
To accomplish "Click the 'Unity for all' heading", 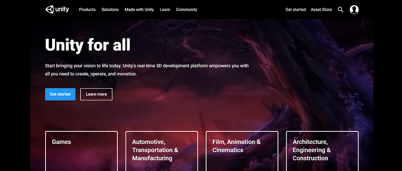I will pyautogui.click(x=88, y=45).
